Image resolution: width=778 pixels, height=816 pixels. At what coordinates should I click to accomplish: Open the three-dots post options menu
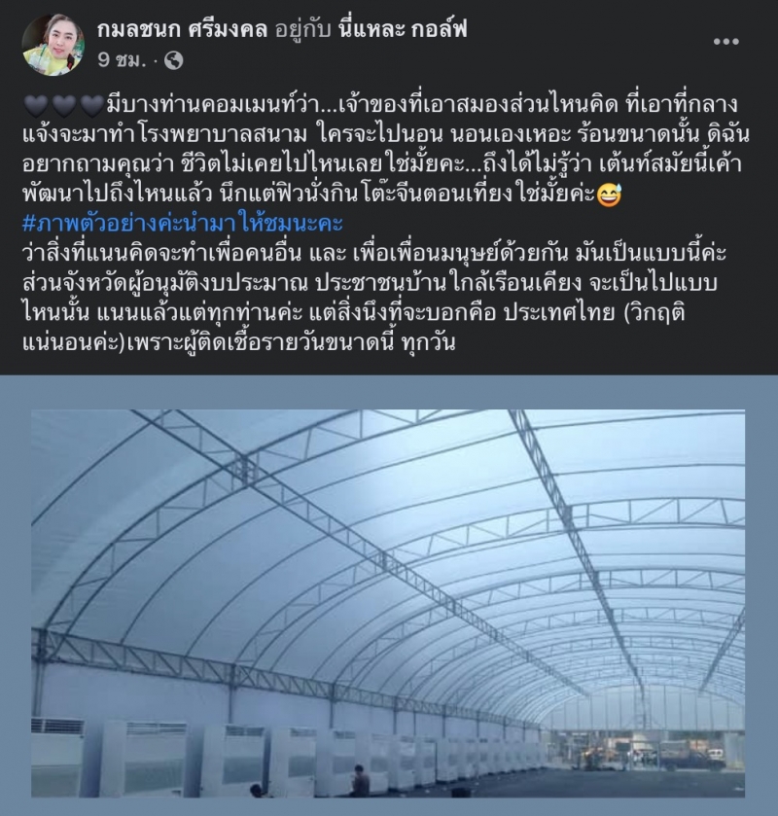coord(725,42)
